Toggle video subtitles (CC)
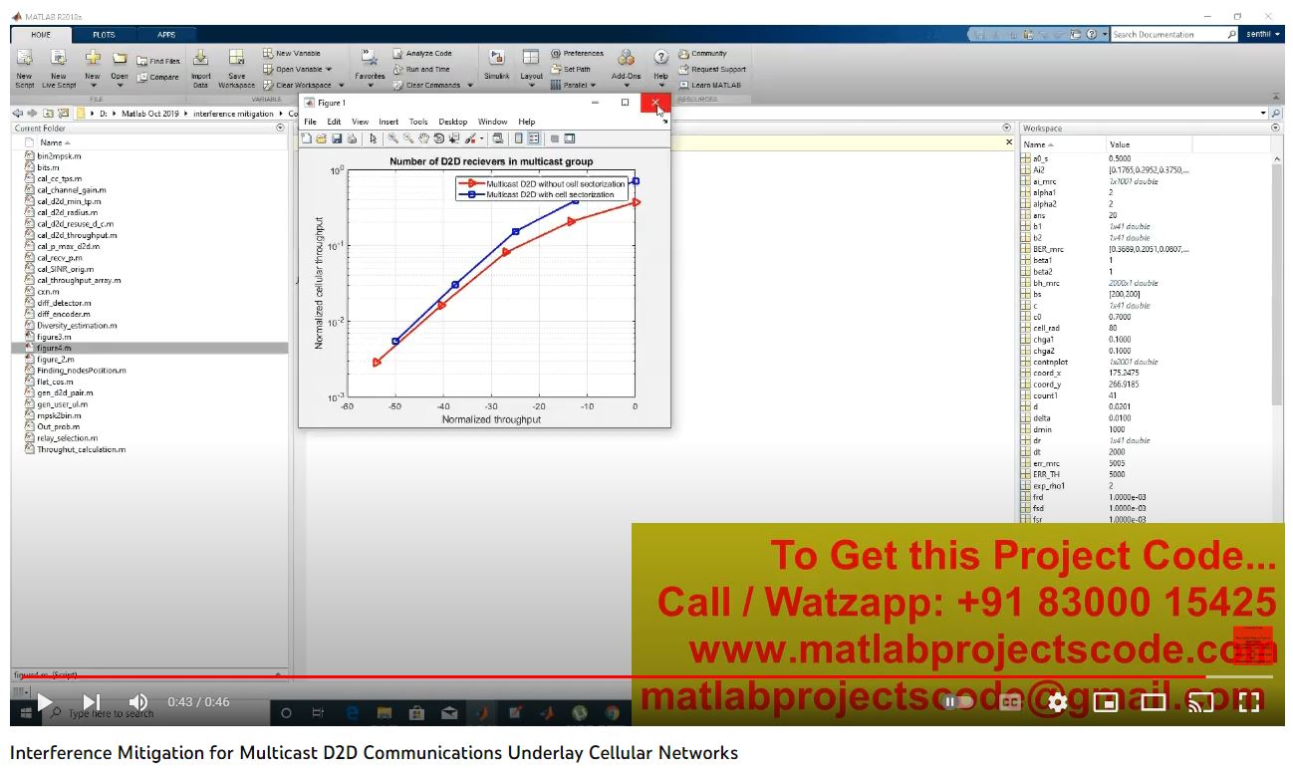Image resolution: width=1293 pixels, height=774 pixels. (1011, 702)
